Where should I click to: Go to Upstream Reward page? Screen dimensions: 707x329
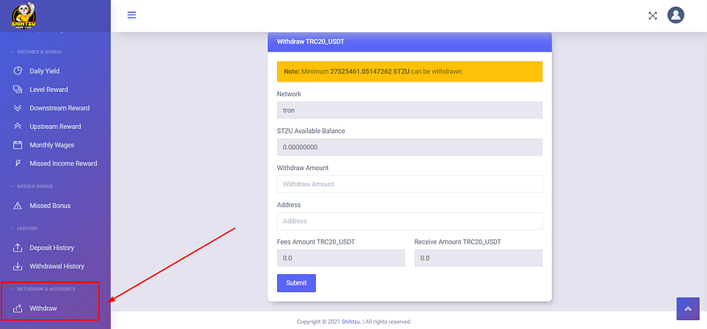coord(55,127)
